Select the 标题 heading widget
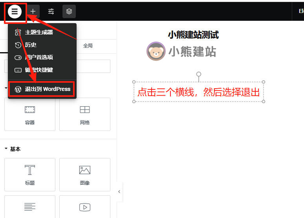 [x=30, y=174]
